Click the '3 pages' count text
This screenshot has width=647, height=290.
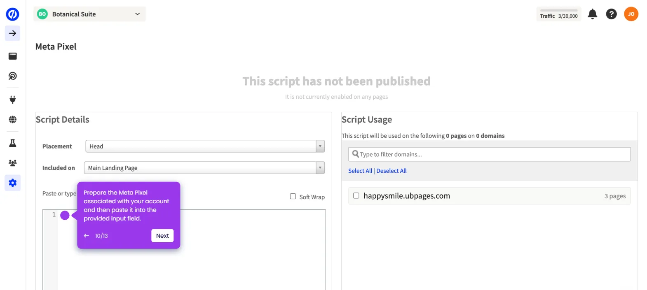click(615, 196)
